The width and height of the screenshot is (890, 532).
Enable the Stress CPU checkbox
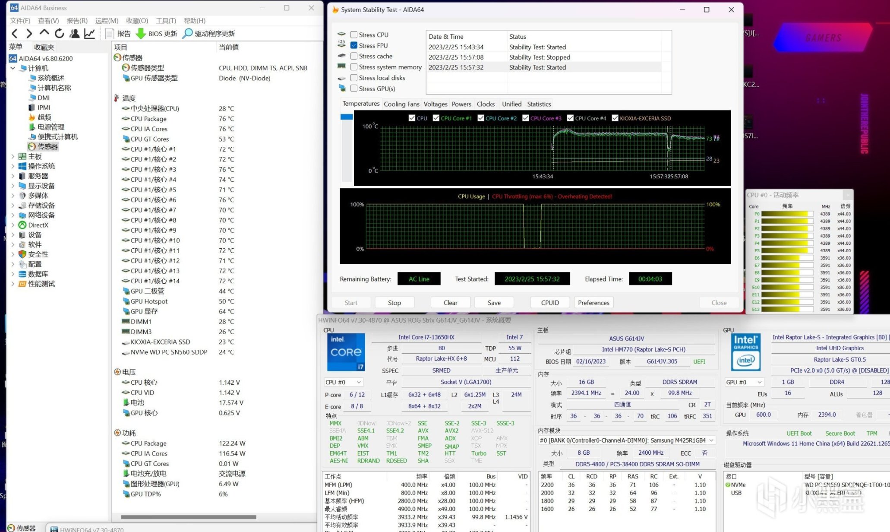coord(354,35)
